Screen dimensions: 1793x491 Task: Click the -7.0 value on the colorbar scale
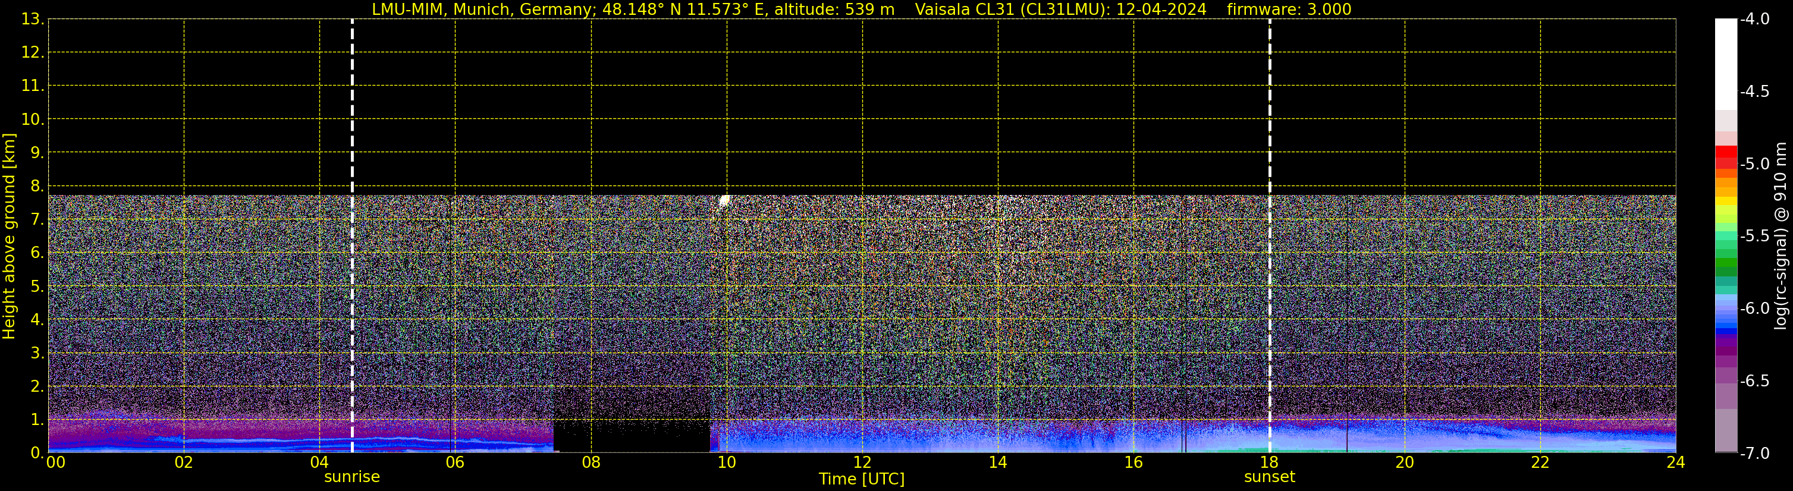(x=1754, y=454)
